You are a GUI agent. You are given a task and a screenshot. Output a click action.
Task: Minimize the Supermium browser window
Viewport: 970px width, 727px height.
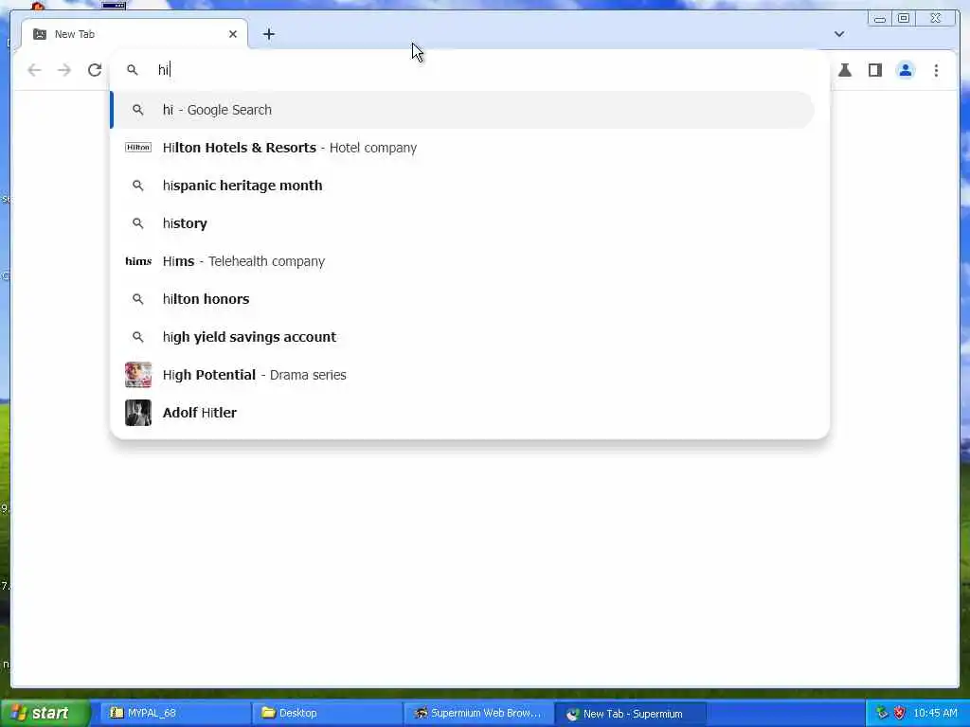click(880, 19)
